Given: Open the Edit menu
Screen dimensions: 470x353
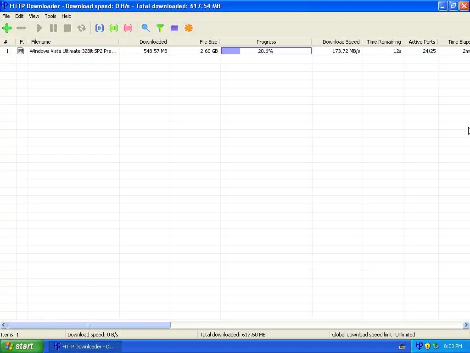Looking at the screenshot, I should (x=19, y=16).
